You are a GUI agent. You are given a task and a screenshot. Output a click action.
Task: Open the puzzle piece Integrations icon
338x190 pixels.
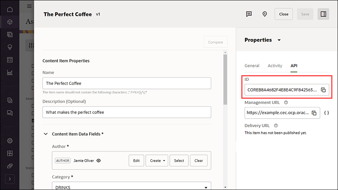click(10, 153)
